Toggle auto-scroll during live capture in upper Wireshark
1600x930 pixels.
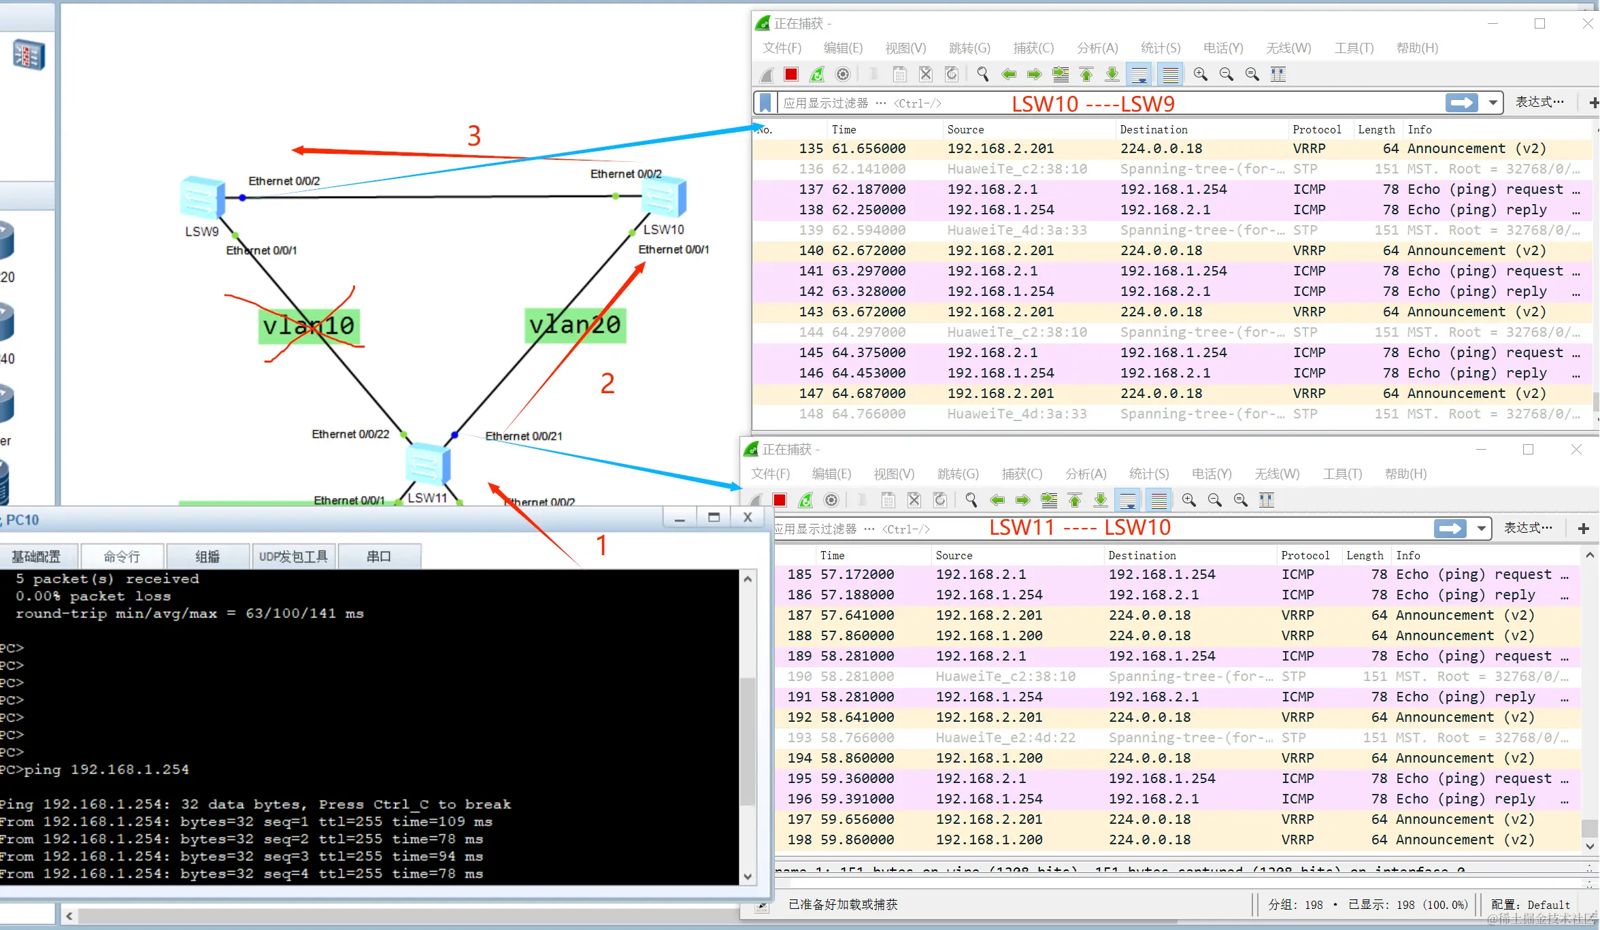coord(1139,74)
